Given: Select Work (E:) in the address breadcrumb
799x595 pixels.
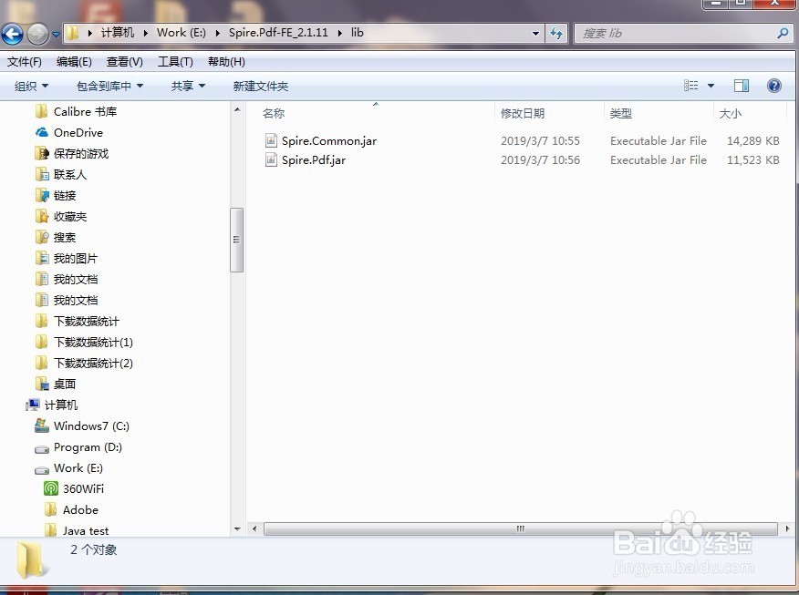Looking at the screenshot, I should [x=182, y=33].
